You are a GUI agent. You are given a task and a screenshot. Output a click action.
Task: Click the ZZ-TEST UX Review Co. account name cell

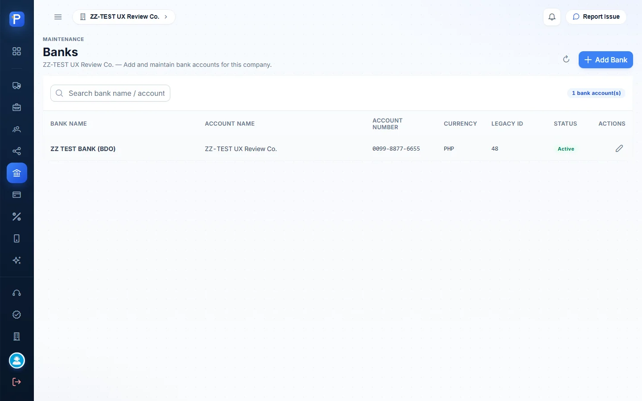[x=241, y=149]
